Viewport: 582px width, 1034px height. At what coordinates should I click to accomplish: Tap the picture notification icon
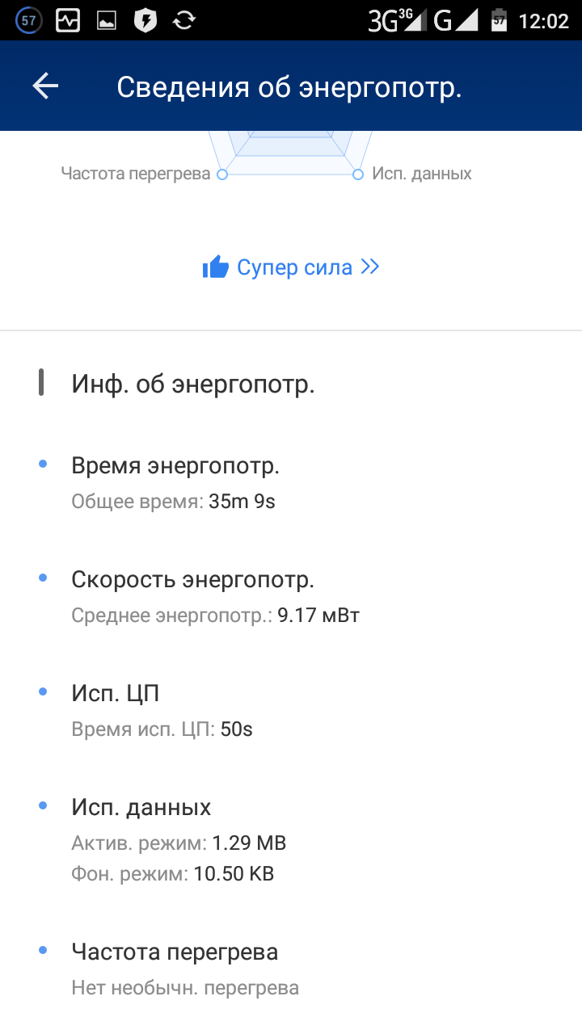tap(107, 21)
